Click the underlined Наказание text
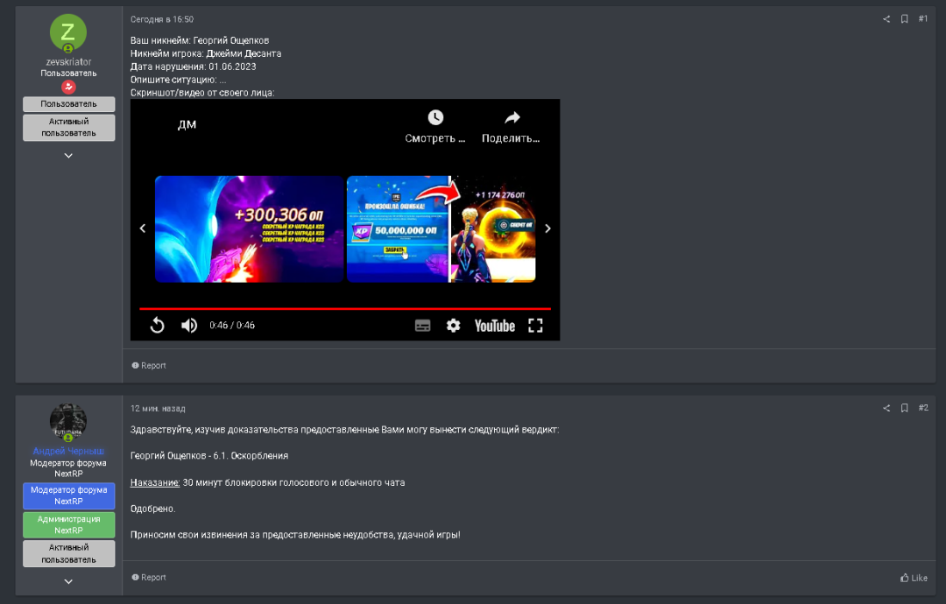946x604 pixels. 155,482
